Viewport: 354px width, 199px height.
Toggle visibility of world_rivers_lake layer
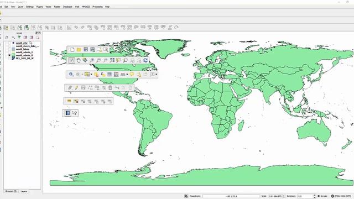tap(9, 46)
